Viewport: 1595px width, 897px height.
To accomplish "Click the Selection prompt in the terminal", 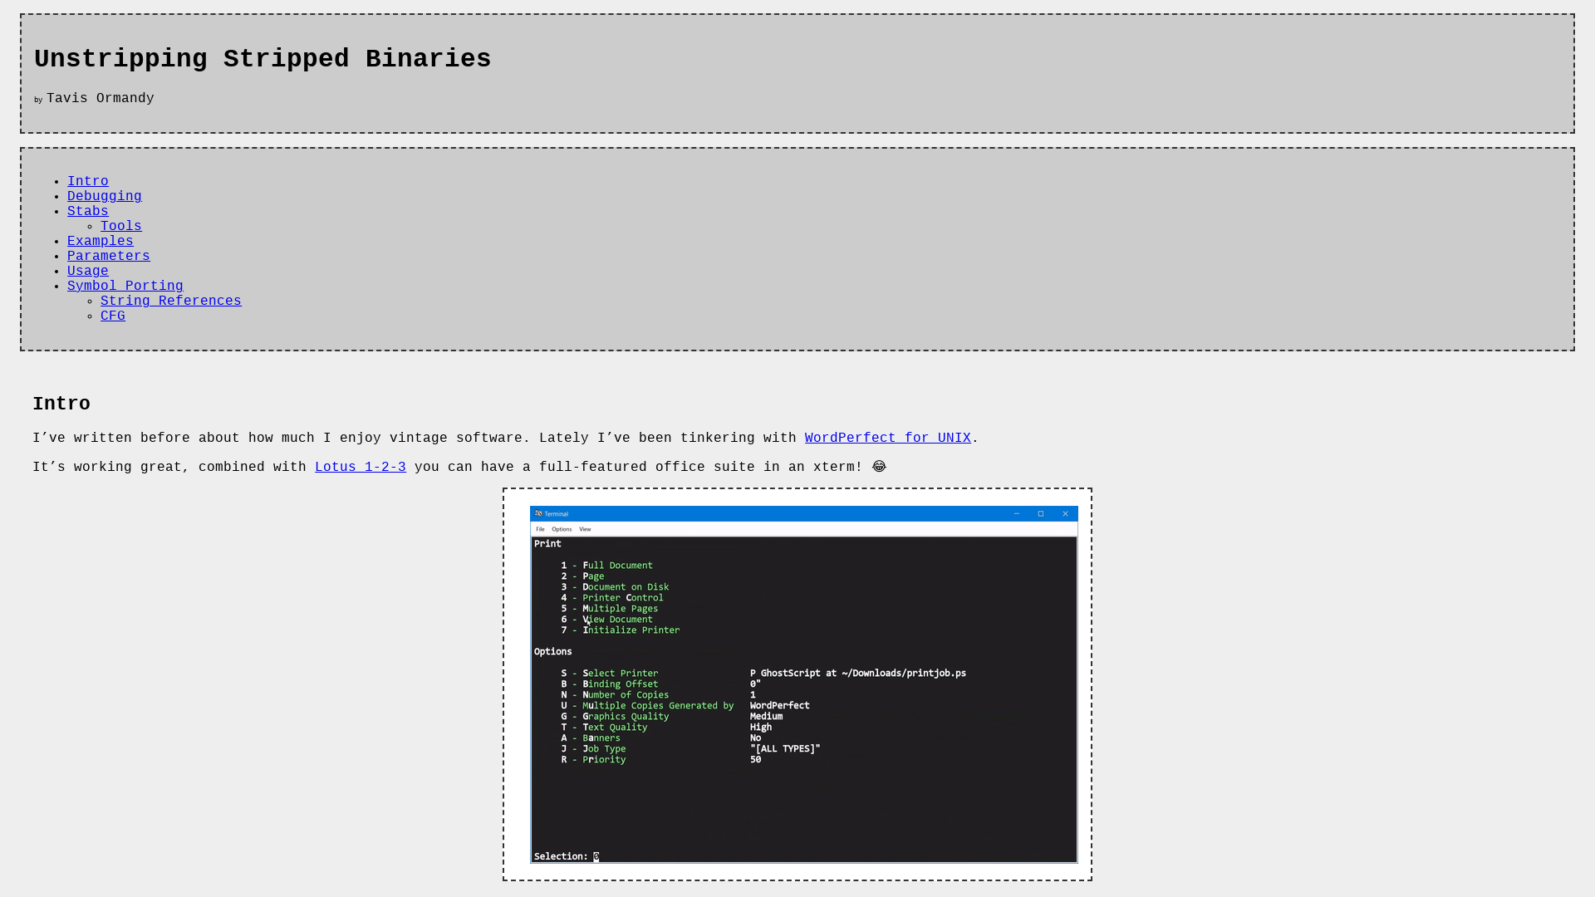I will pos(566,856).
